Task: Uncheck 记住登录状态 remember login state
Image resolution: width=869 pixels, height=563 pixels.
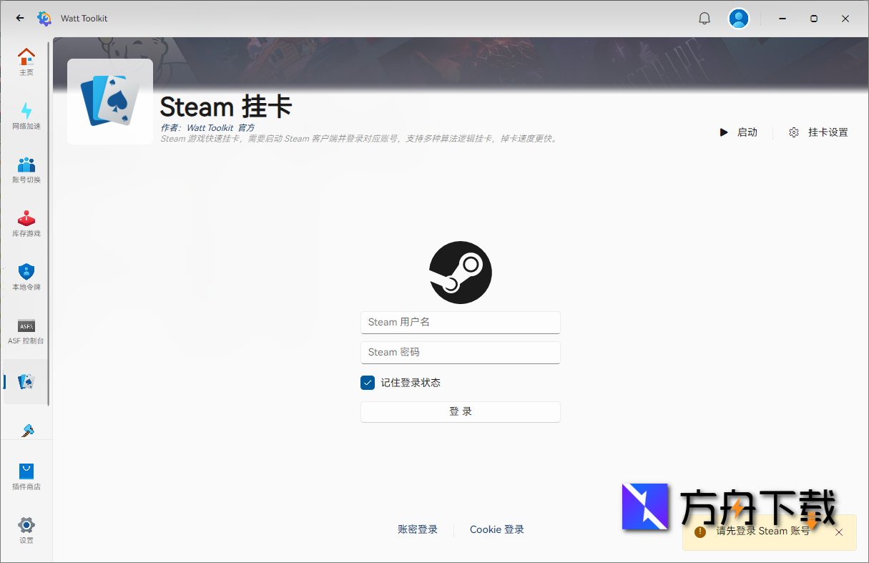Action: [368, 383]
